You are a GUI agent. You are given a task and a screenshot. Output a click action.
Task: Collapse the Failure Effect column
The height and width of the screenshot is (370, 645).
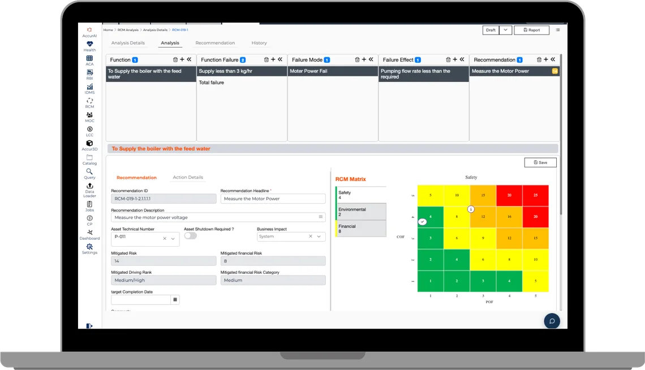[462, 59]
